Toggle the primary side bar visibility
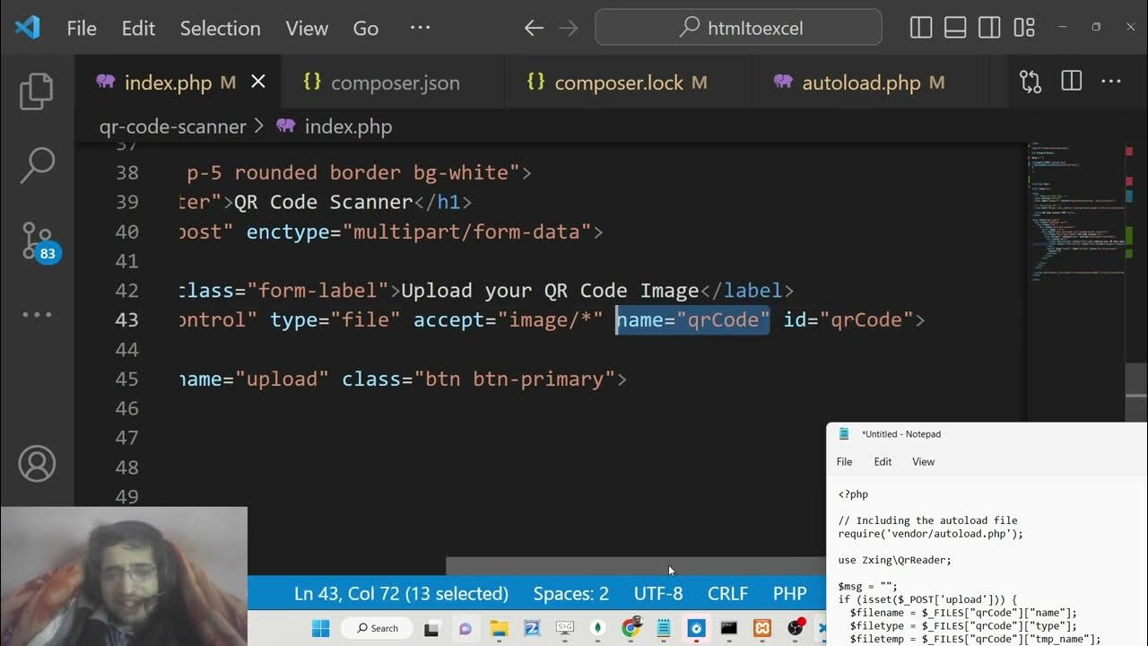Image resolution: width=1148 pixels, height=646 pixels. point(921,29)
